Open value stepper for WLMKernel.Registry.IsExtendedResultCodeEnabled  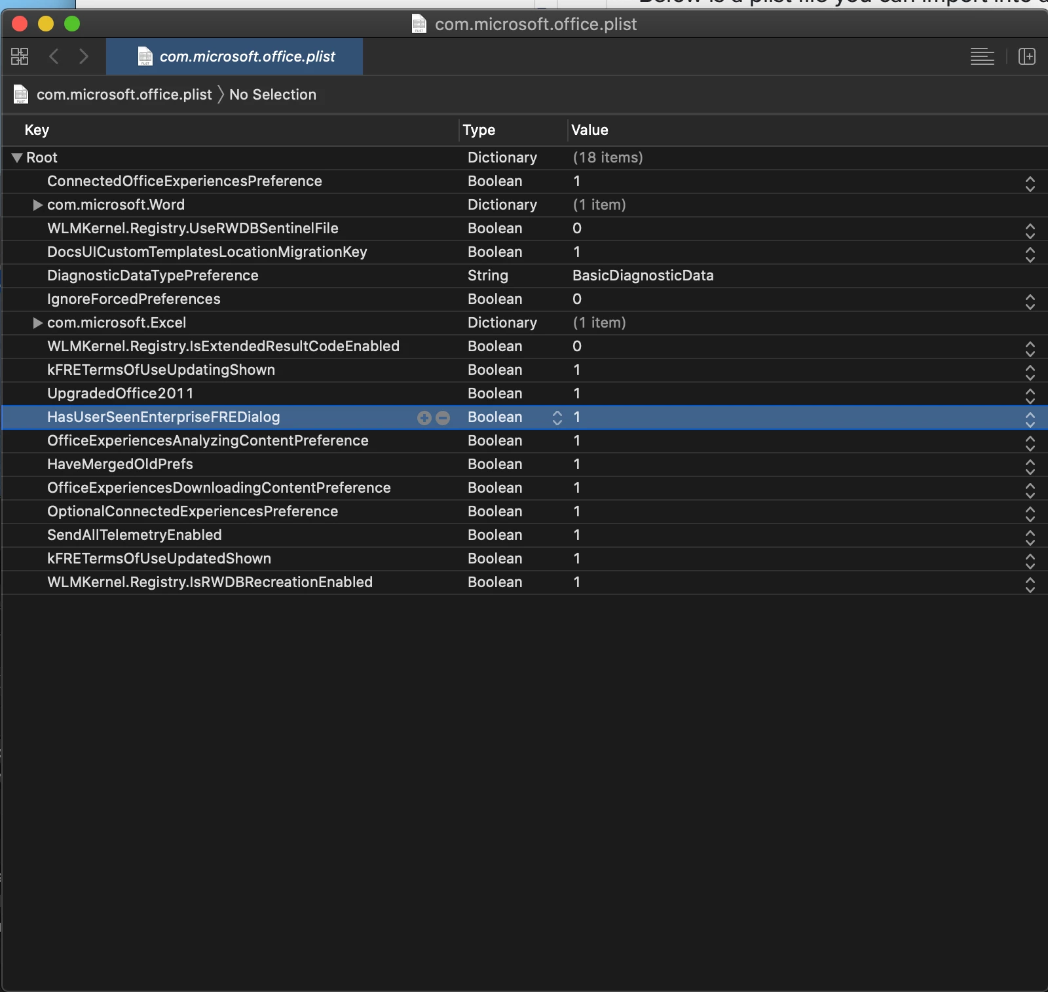[x=1030, y=349]
